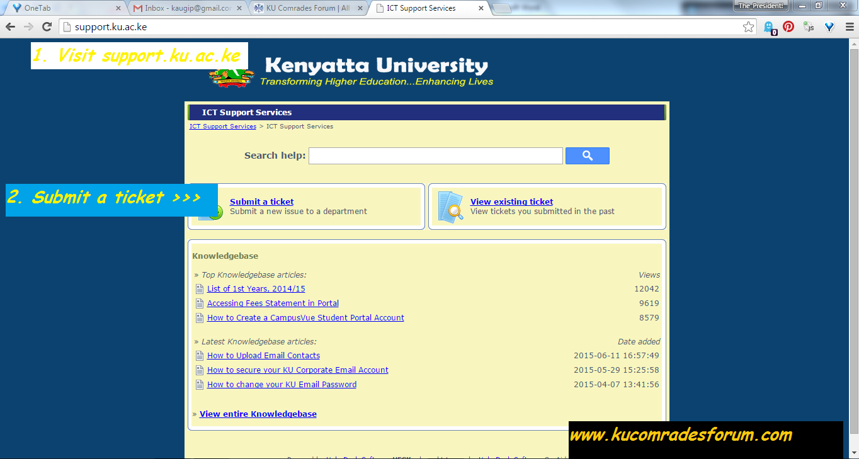Open the Ghostery extension icon
Viewport: 859px width, 459px height.
[769, 27]
